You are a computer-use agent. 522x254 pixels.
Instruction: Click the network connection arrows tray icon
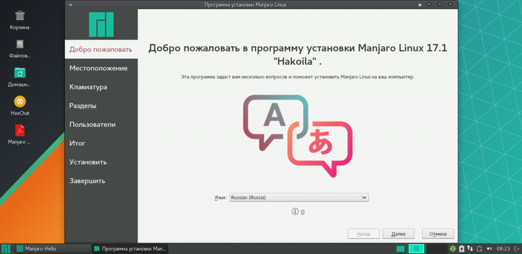click(471, 248)
